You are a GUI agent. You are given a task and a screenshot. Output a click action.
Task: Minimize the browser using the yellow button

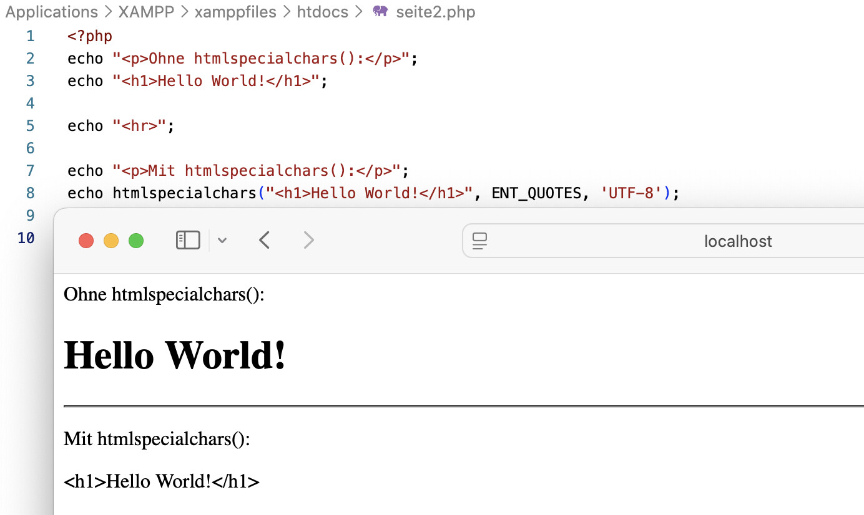click(111, 241)
